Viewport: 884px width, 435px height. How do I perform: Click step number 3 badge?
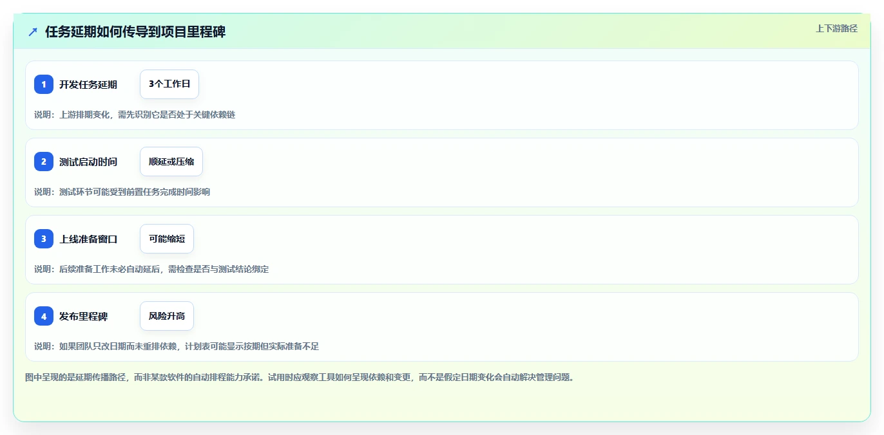click(x=44, y=239)
